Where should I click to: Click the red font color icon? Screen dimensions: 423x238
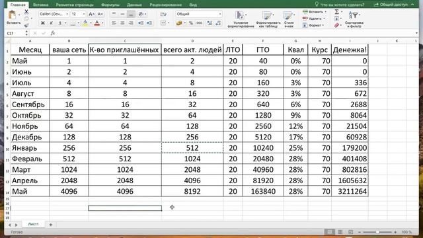coord(97,23)
